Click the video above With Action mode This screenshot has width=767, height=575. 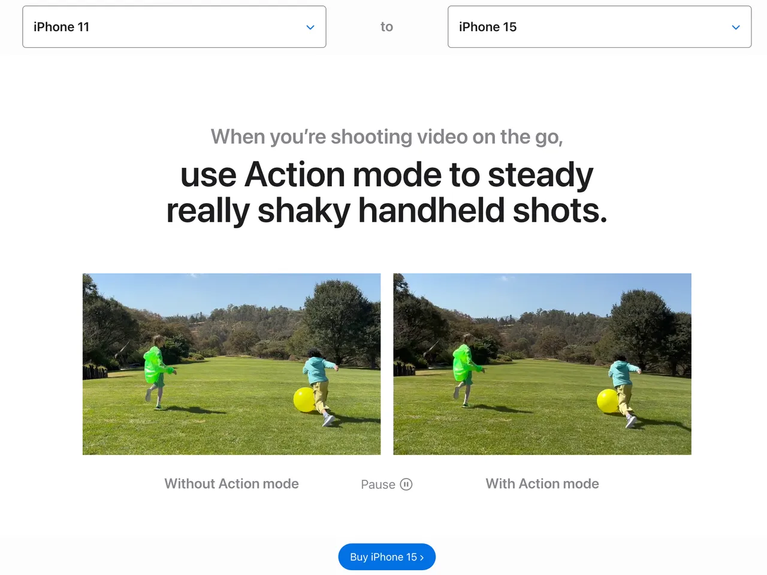(x=542, y=364)
